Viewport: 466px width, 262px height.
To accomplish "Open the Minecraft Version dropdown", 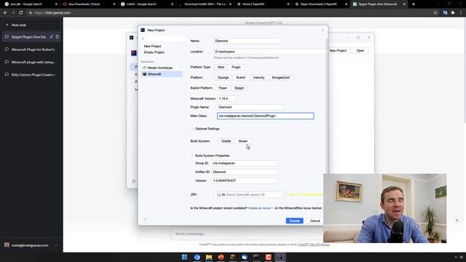I will pyautogui.click(x=228, y=99).
